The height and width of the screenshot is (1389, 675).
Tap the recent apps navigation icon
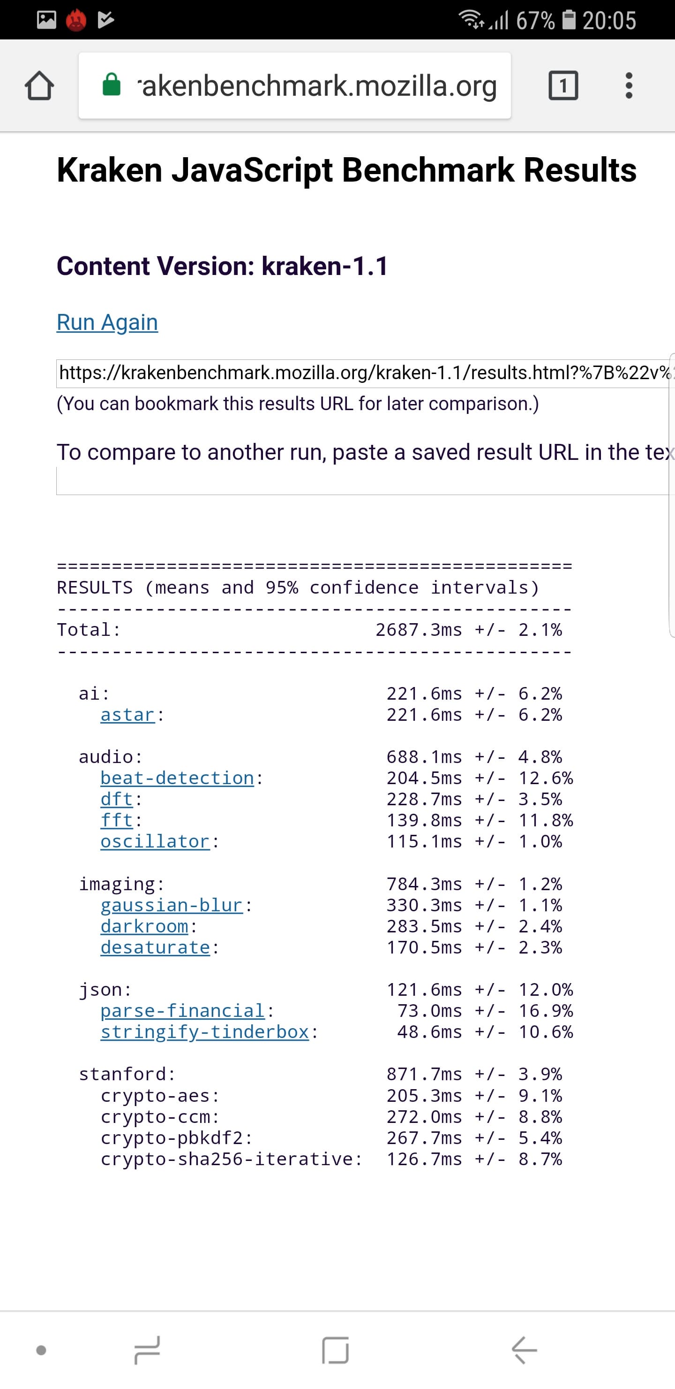tap(147, 1350)
